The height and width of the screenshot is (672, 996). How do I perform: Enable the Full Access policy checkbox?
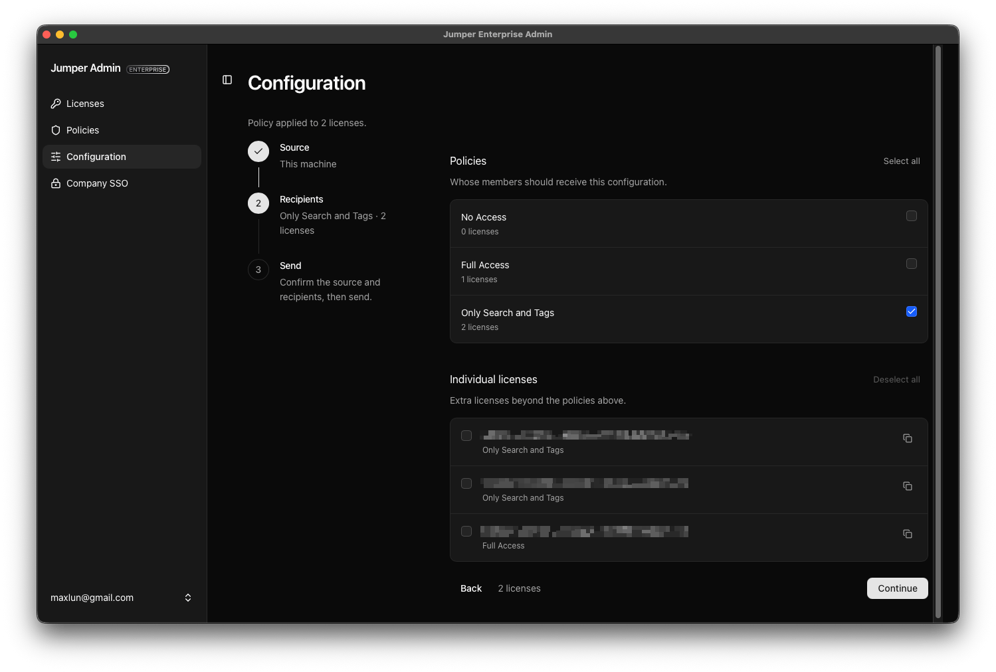[x=912, y=264]
